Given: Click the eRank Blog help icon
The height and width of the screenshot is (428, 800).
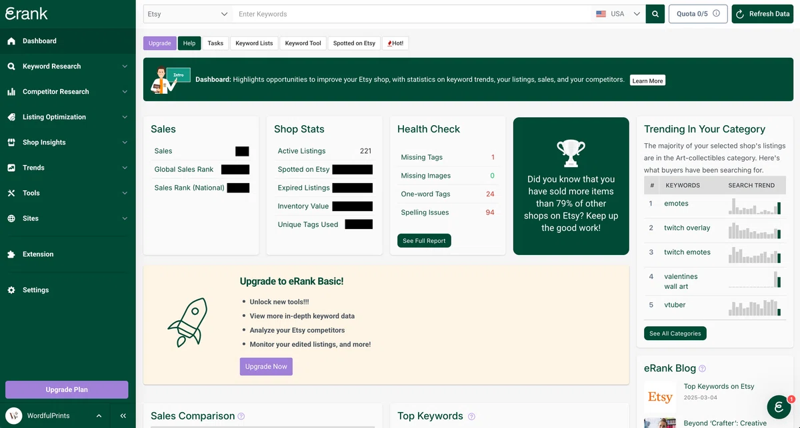Looking at the screenshot, I should click(x=702, y=368).
